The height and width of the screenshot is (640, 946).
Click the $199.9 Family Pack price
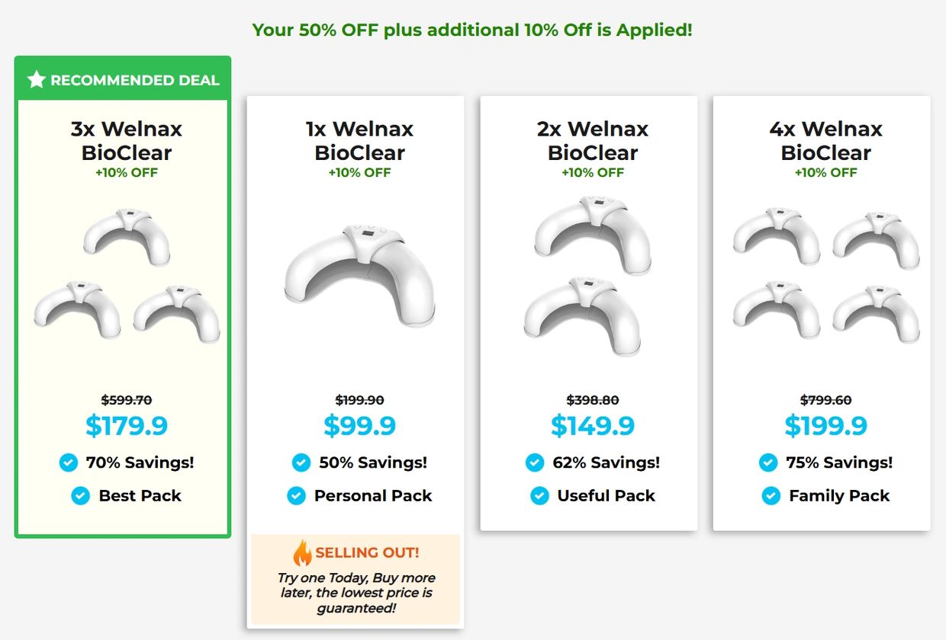tap(825, 426)
